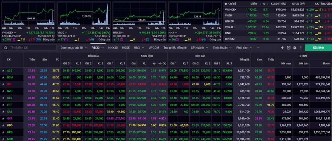Open the price board settings gear
The height and width of the screenshot is (141, 332).
pyautogui.click(x=295, y=48)
